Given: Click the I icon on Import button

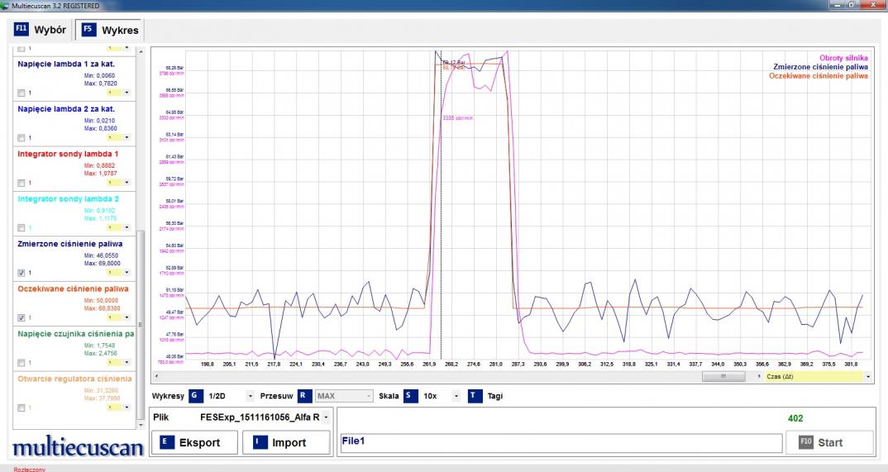Looking at the screenshot, I should click(259, 442).
